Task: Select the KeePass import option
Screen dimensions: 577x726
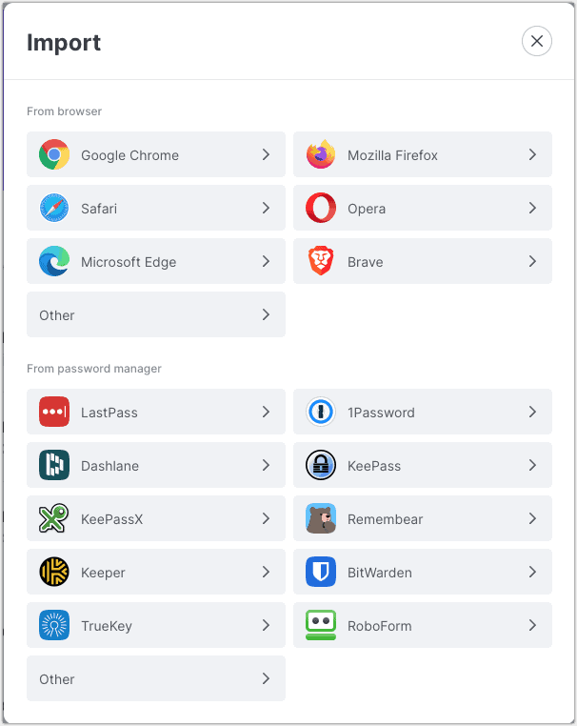Action: tap(423, 465)
